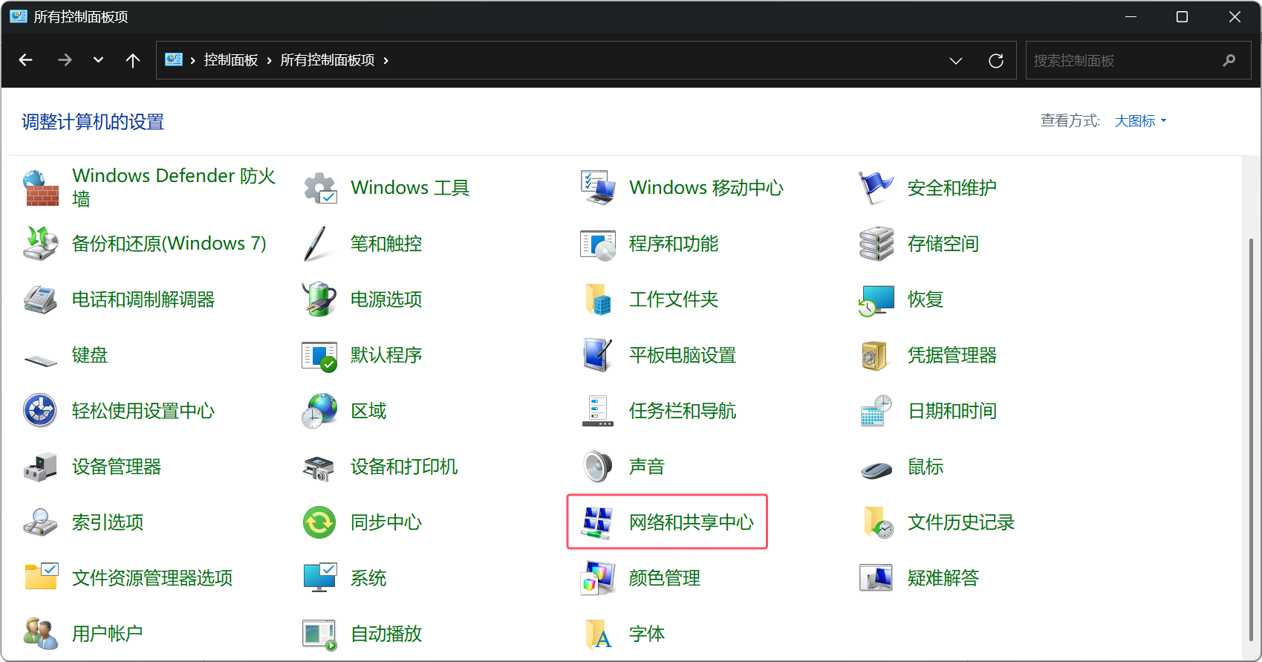Click the search magnifier icon
Screen dimensions: 1262x662
point(1229,61)
